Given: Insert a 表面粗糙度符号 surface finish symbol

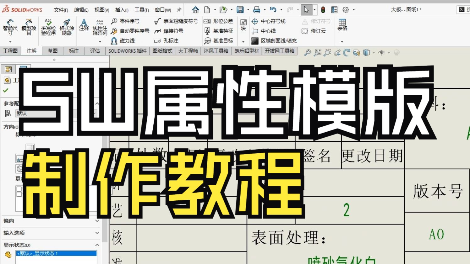Looking at the screenshot, I should [x=176, y=21].
